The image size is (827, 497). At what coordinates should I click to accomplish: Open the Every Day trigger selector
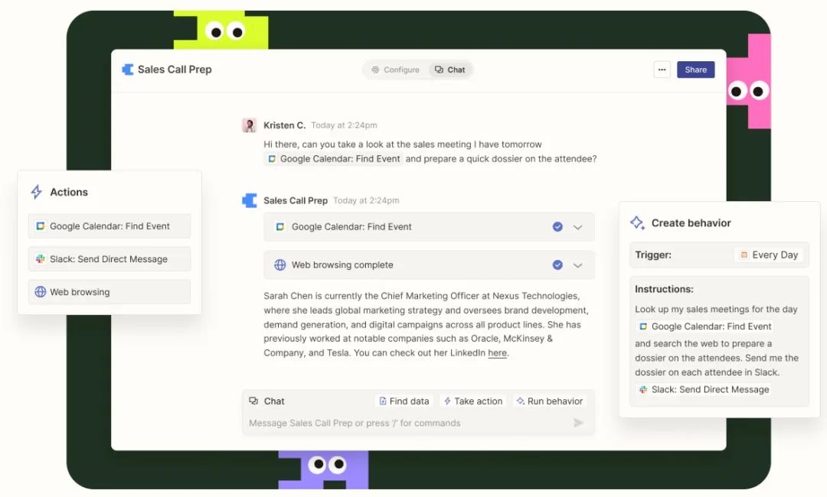(769, 255)
